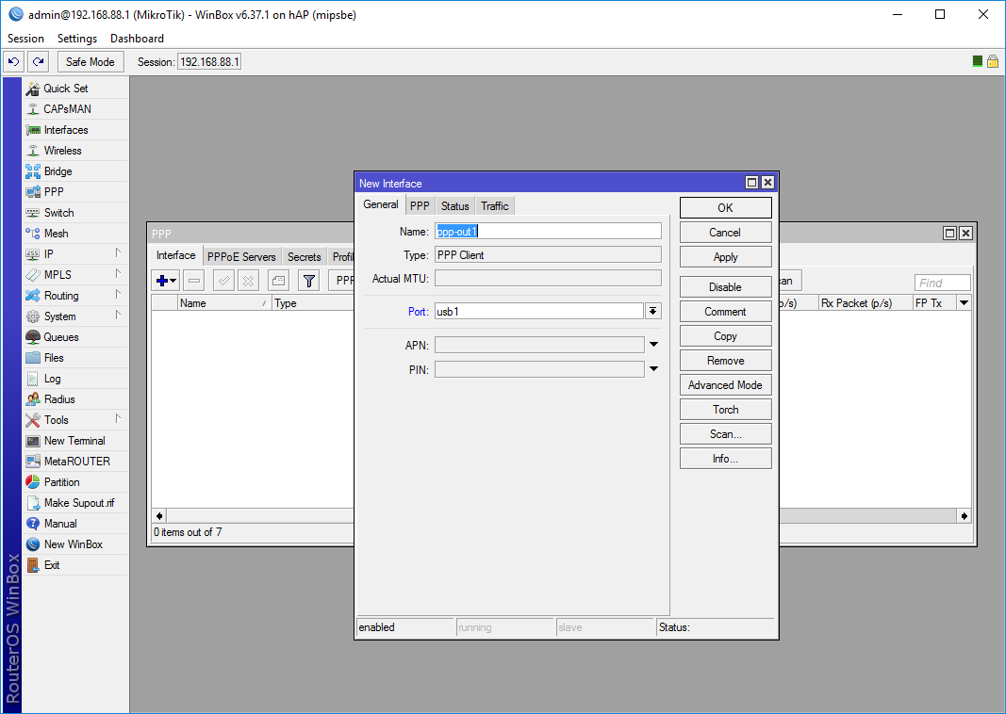Click the enable checkmark icon in PPP window
The width and height of the screenshot is (1006, 714).
pos(223,281)
